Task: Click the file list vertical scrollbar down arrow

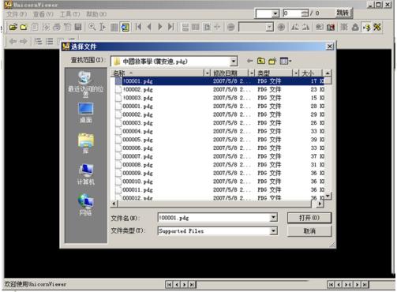Action: (x=328, y=196)
